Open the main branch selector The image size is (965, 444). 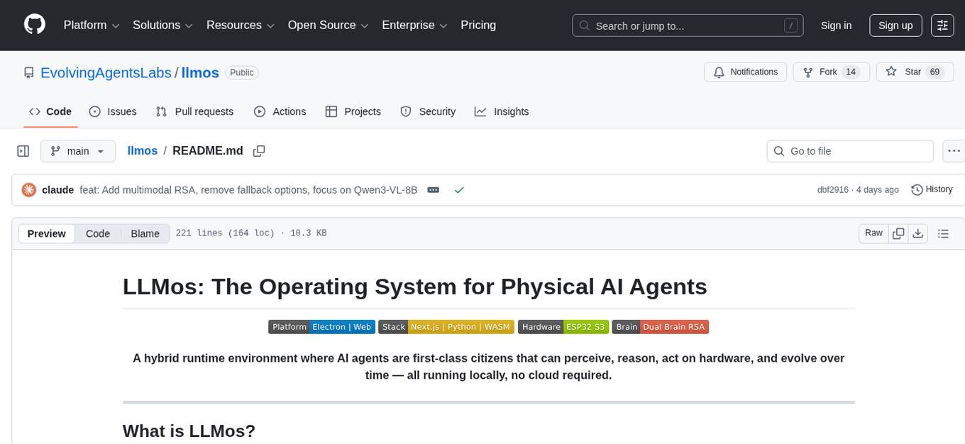[77, 150]
